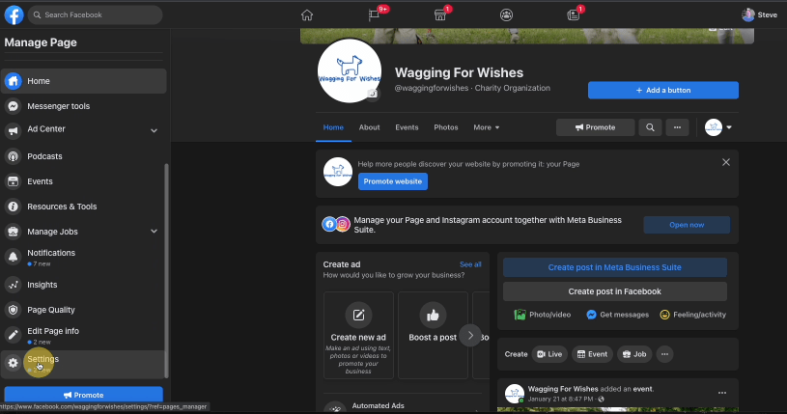Open the News icon with red badge
Image resolution: width=787 pixels, height=414 pixels.
tap(574, 15)
